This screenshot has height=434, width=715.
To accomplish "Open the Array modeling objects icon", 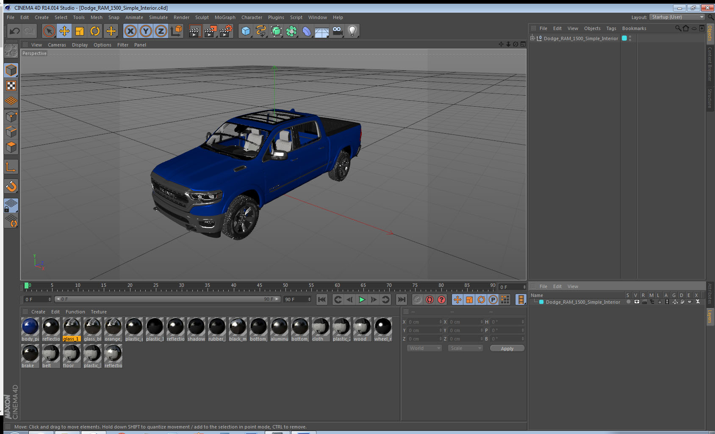I will click(291, 31).
